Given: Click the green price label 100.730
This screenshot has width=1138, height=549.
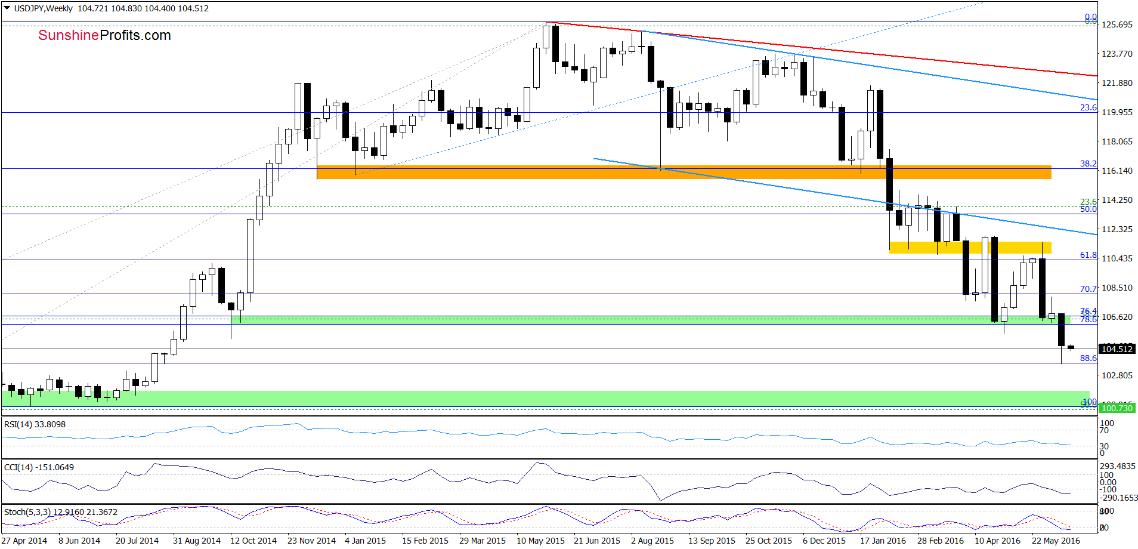Looking at the screenshot, I should pos(1117,408).
